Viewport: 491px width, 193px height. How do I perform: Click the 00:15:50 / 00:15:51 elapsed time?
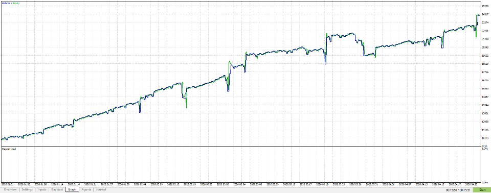458,190
